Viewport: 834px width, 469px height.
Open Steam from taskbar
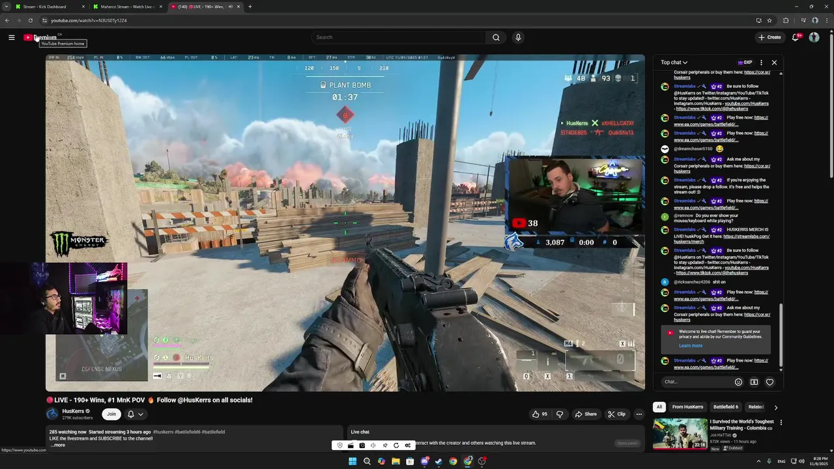439,461
